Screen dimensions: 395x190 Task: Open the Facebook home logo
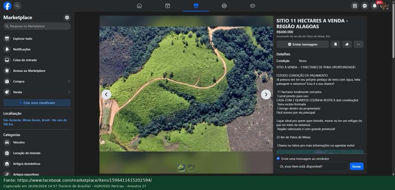pos(7,6)
